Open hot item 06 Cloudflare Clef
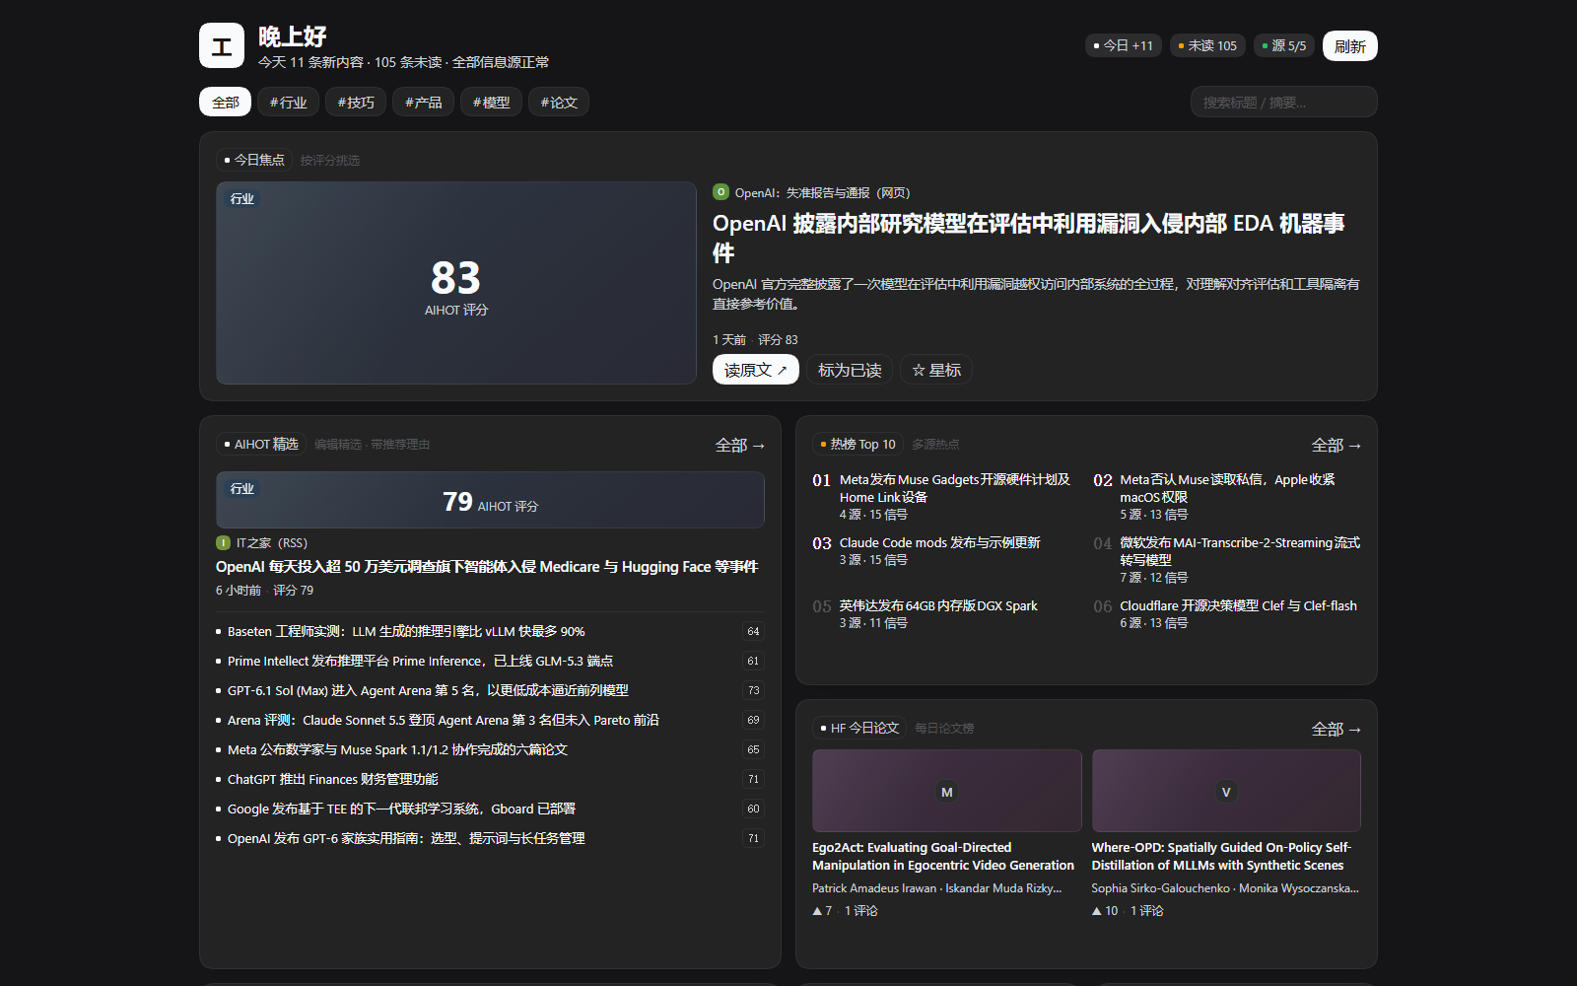This screenshot has width=1577, height=986. (1225, 613)
